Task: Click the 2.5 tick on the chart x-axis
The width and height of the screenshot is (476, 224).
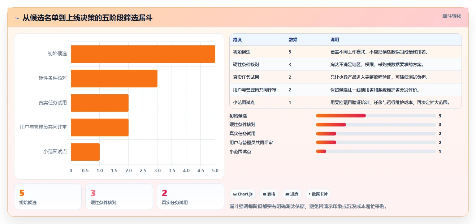Action: pyautogui.click(x=143, y=171)
